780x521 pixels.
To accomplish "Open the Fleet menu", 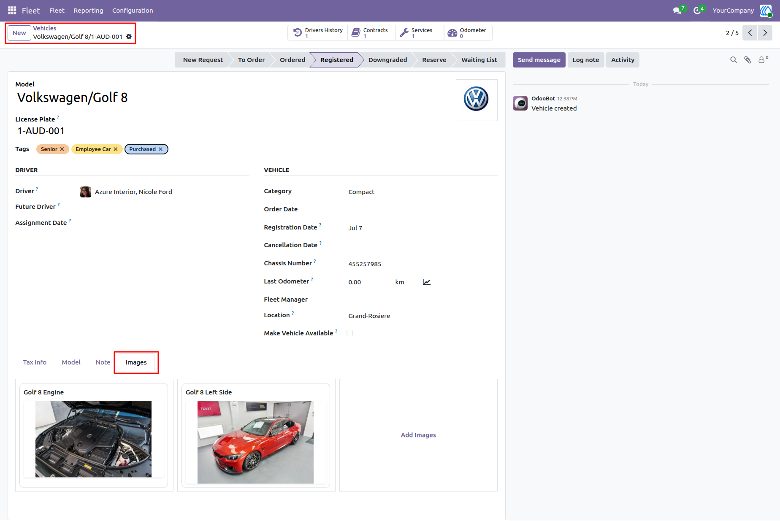I will tap(57, 11).
